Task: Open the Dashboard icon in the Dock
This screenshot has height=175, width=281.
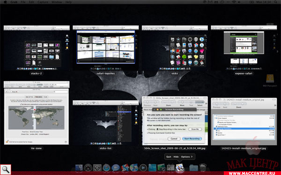Action: point(88,168)
